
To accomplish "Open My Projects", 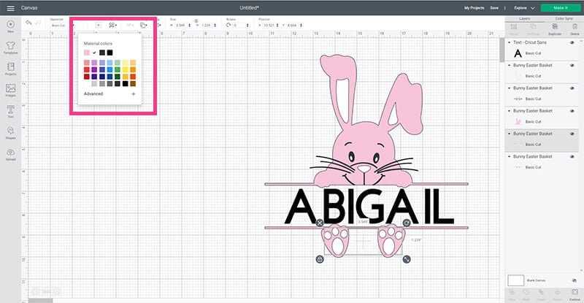I will [x=474, y=7].
